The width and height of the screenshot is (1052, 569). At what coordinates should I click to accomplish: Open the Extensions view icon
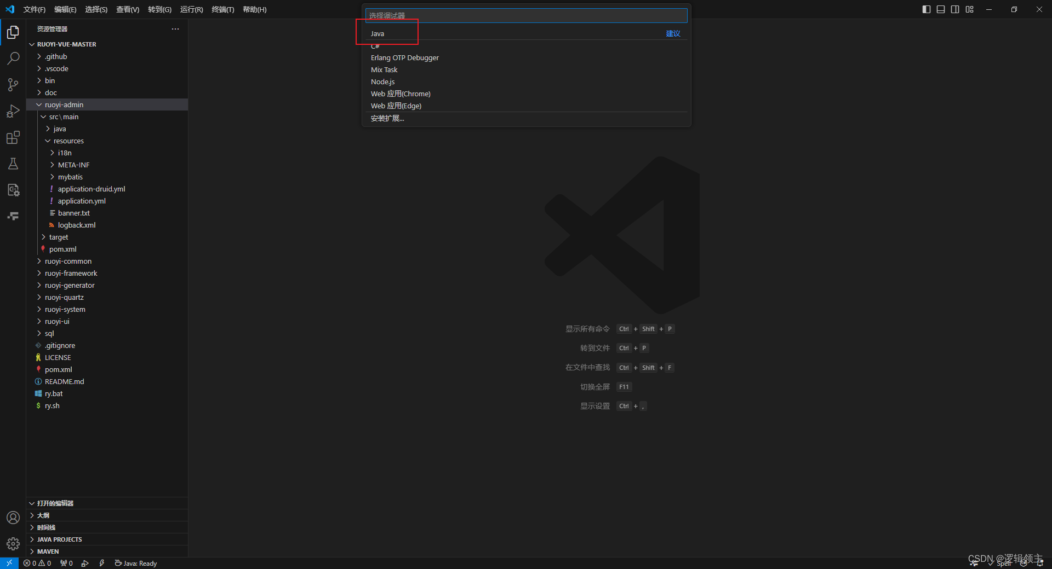pyautogui.click(x=13, y=137)
